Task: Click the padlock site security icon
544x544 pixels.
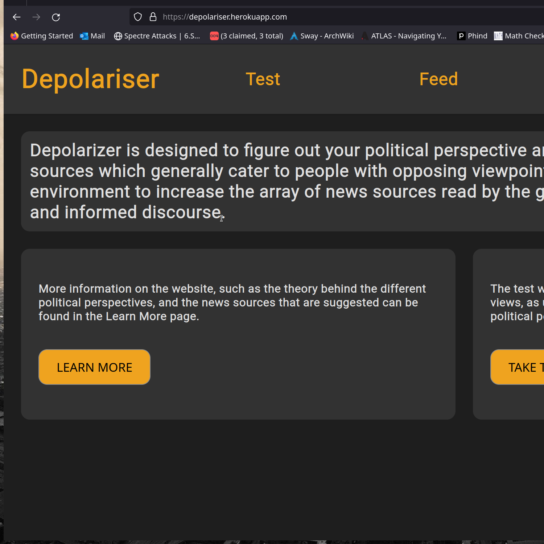Action: point(153,17)
